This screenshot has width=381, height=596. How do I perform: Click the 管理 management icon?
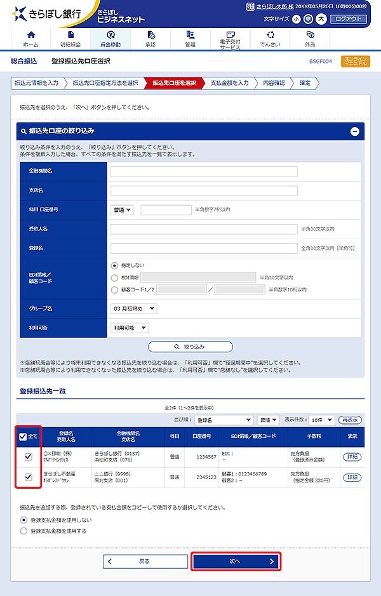[x=190, y=35]
